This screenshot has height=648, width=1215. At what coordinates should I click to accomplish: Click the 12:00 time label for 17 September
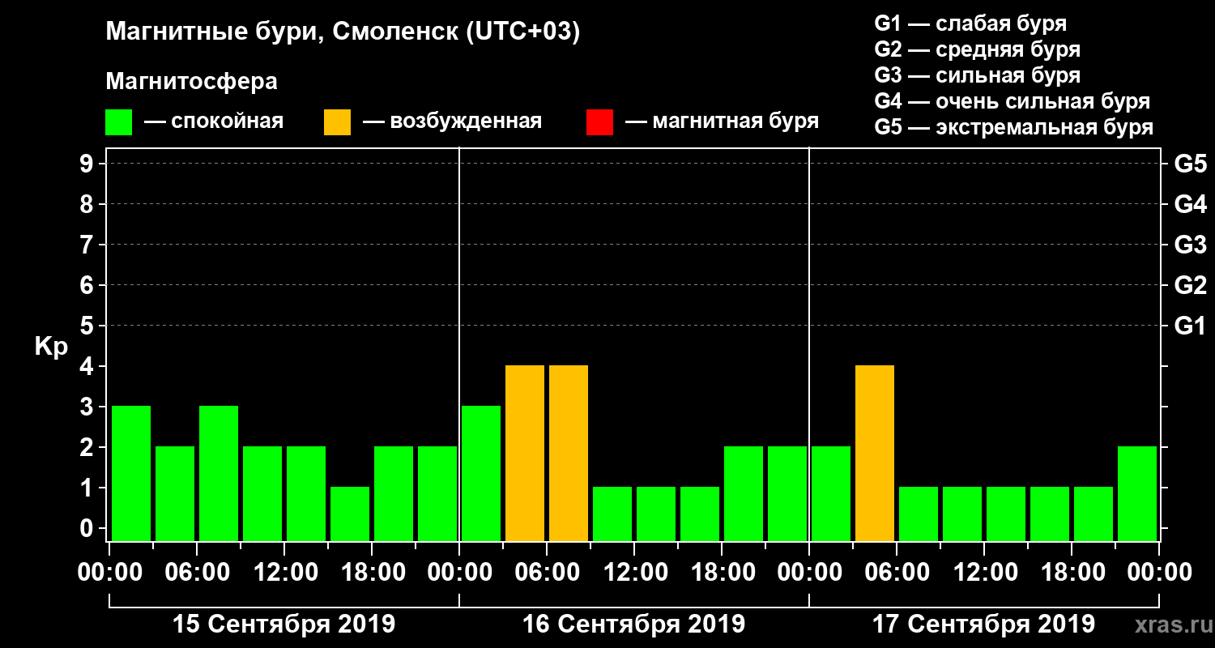tap(985, 573)
